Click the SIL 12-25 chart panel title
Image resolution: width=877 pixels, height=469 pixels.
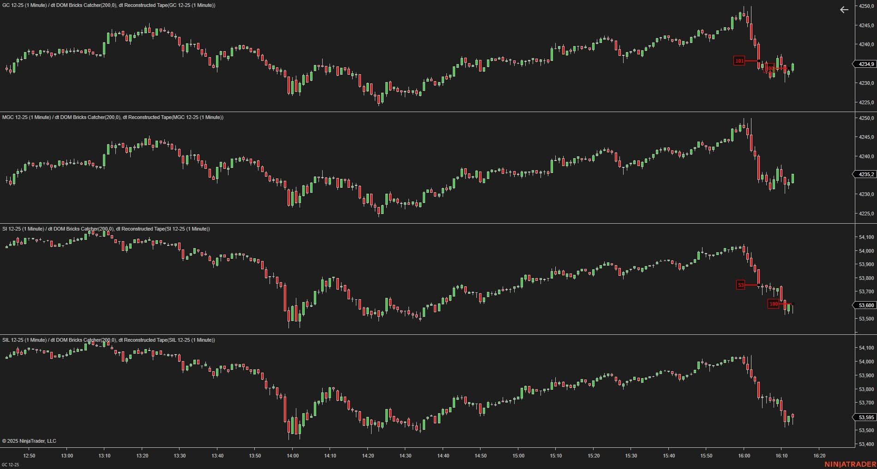(x=108, y=340)
